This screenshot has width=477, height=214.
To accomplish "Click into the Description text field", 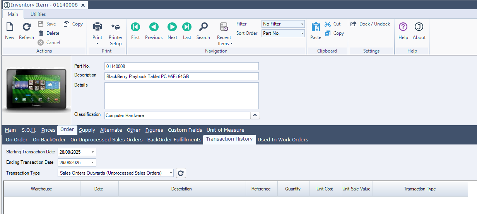I will pyautogui.click(x=181, y=76).
